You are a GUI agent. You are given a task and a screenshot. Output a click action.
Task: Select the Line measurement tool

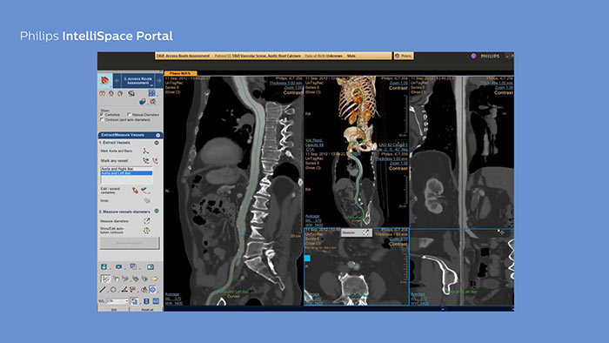click(103, 290)
